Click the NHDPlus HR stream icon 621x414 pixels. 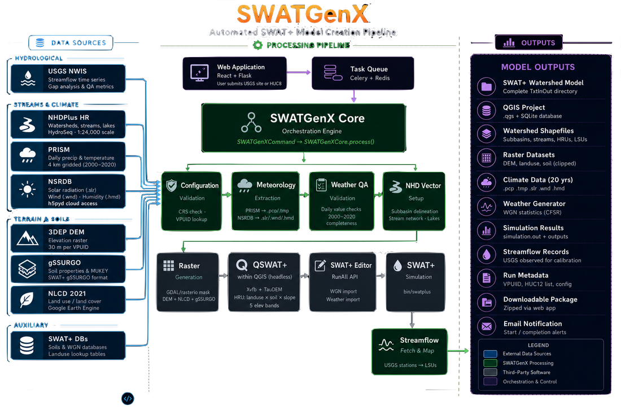pyautogui.click(x=27, y=125)
